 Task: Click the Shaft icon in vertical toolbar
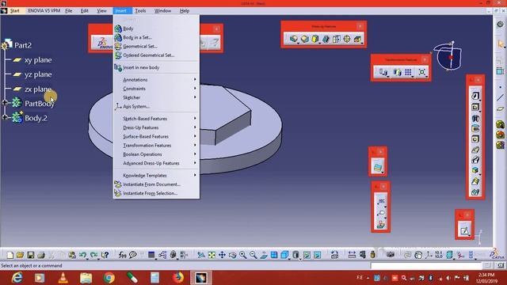tap(475, 118)
